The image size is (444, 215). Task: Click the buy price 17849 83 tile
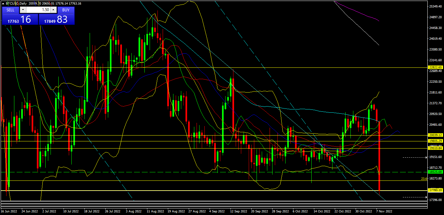(56, 20)
